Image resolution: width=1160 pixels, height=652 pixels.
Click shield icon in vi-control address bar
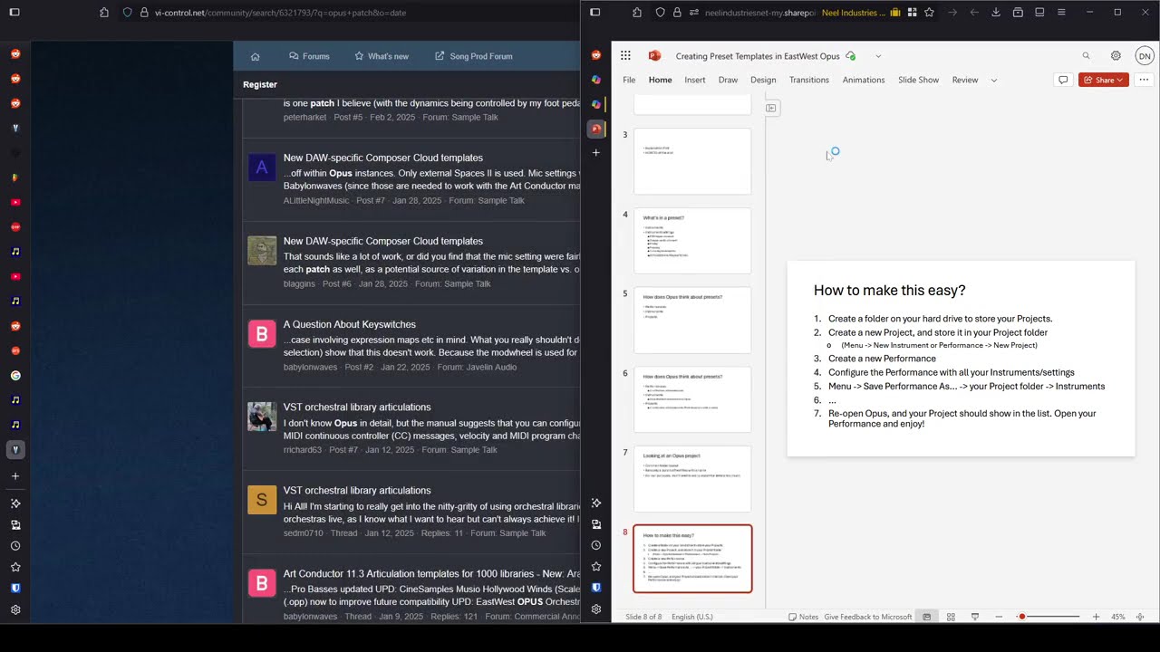point(127,13)
